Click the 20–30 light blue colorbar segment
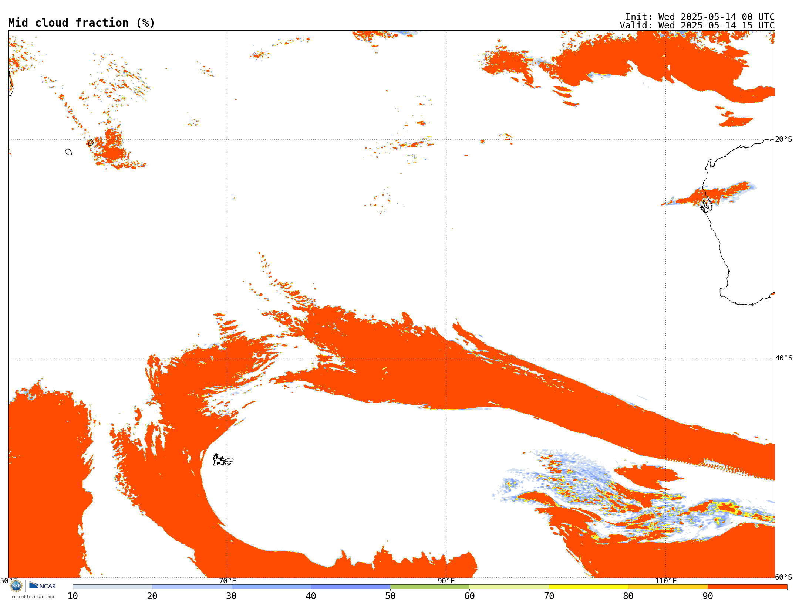This screenshot has width=799, height=601. [192, 587]
